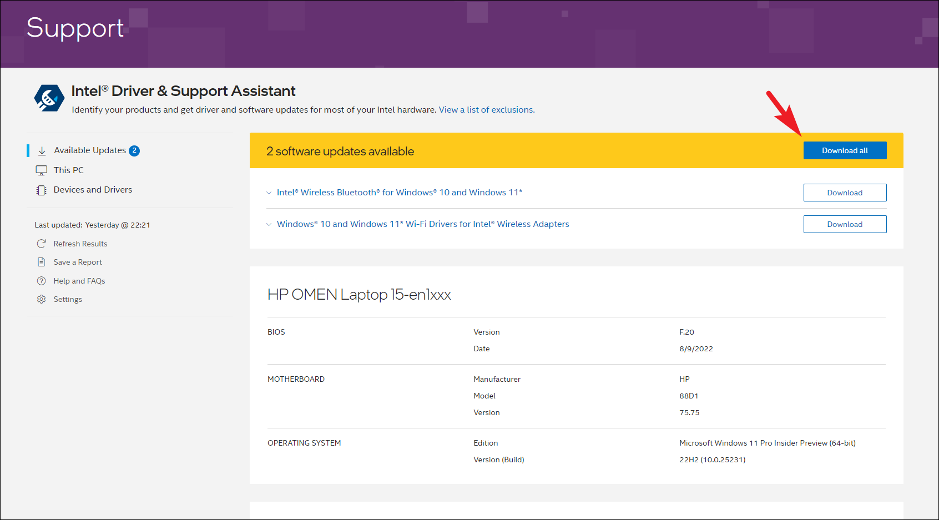Click the motherboard version value 75.75
The image size is (939, 520).
689,412
